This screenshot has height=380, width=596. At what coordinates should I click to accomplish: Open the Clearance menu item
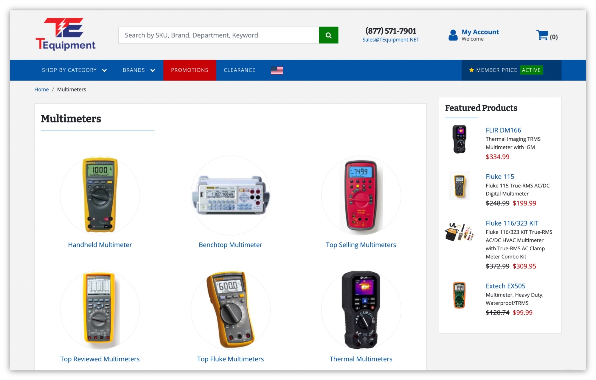(240, 70)
